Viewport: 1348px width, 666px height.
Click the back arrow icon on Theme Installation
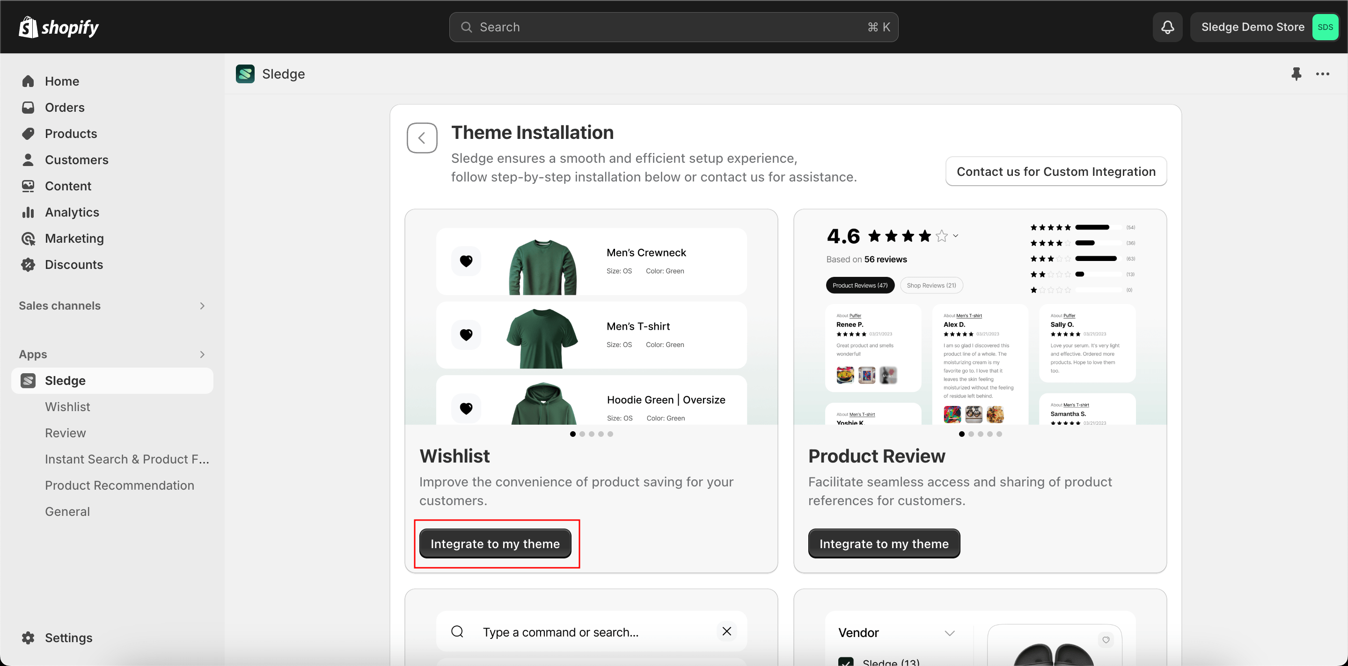click(421, 138)
